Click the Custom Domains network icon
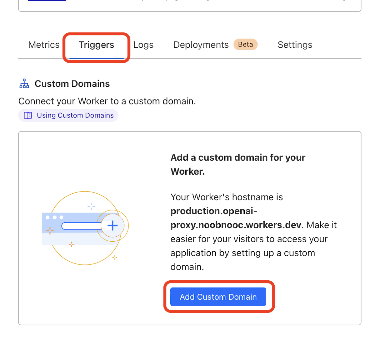 (x=24, y=84)
